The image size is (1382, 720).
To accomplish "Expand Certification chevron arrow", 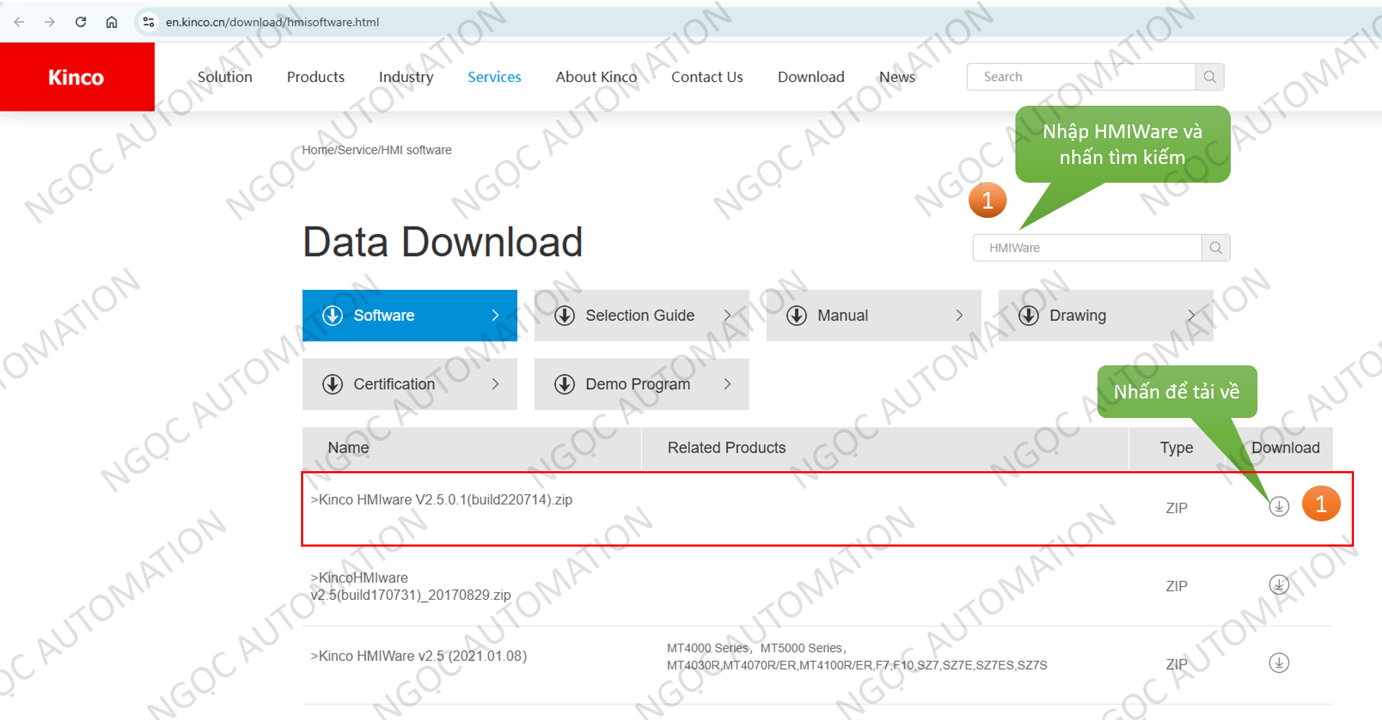I will 495,384.
